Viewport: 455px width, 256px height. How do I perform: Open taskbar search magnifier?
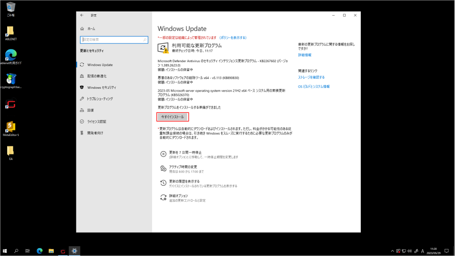[x=16, y=251]
